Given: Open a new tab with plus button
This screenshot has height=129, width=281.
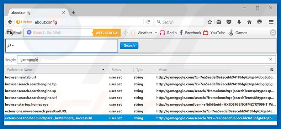Looking at the screenshot, I should (73, 12).
